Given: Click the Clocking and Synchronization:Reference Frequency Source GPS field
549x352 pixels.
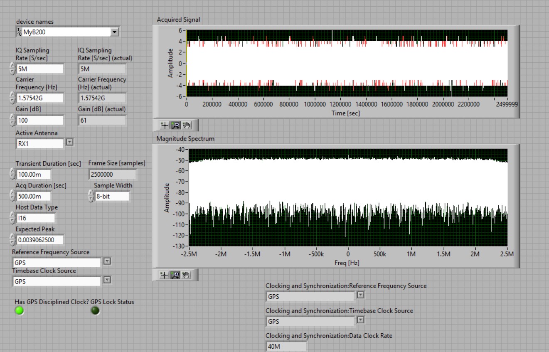Looking at the screenshot, I should pos(310,296).
